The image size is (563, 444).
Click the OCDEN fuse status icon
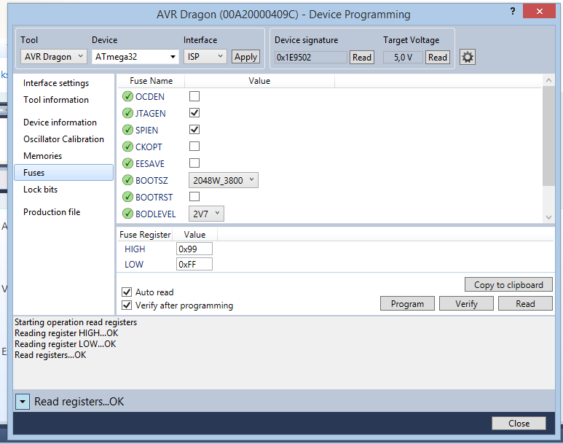[127, 96]
